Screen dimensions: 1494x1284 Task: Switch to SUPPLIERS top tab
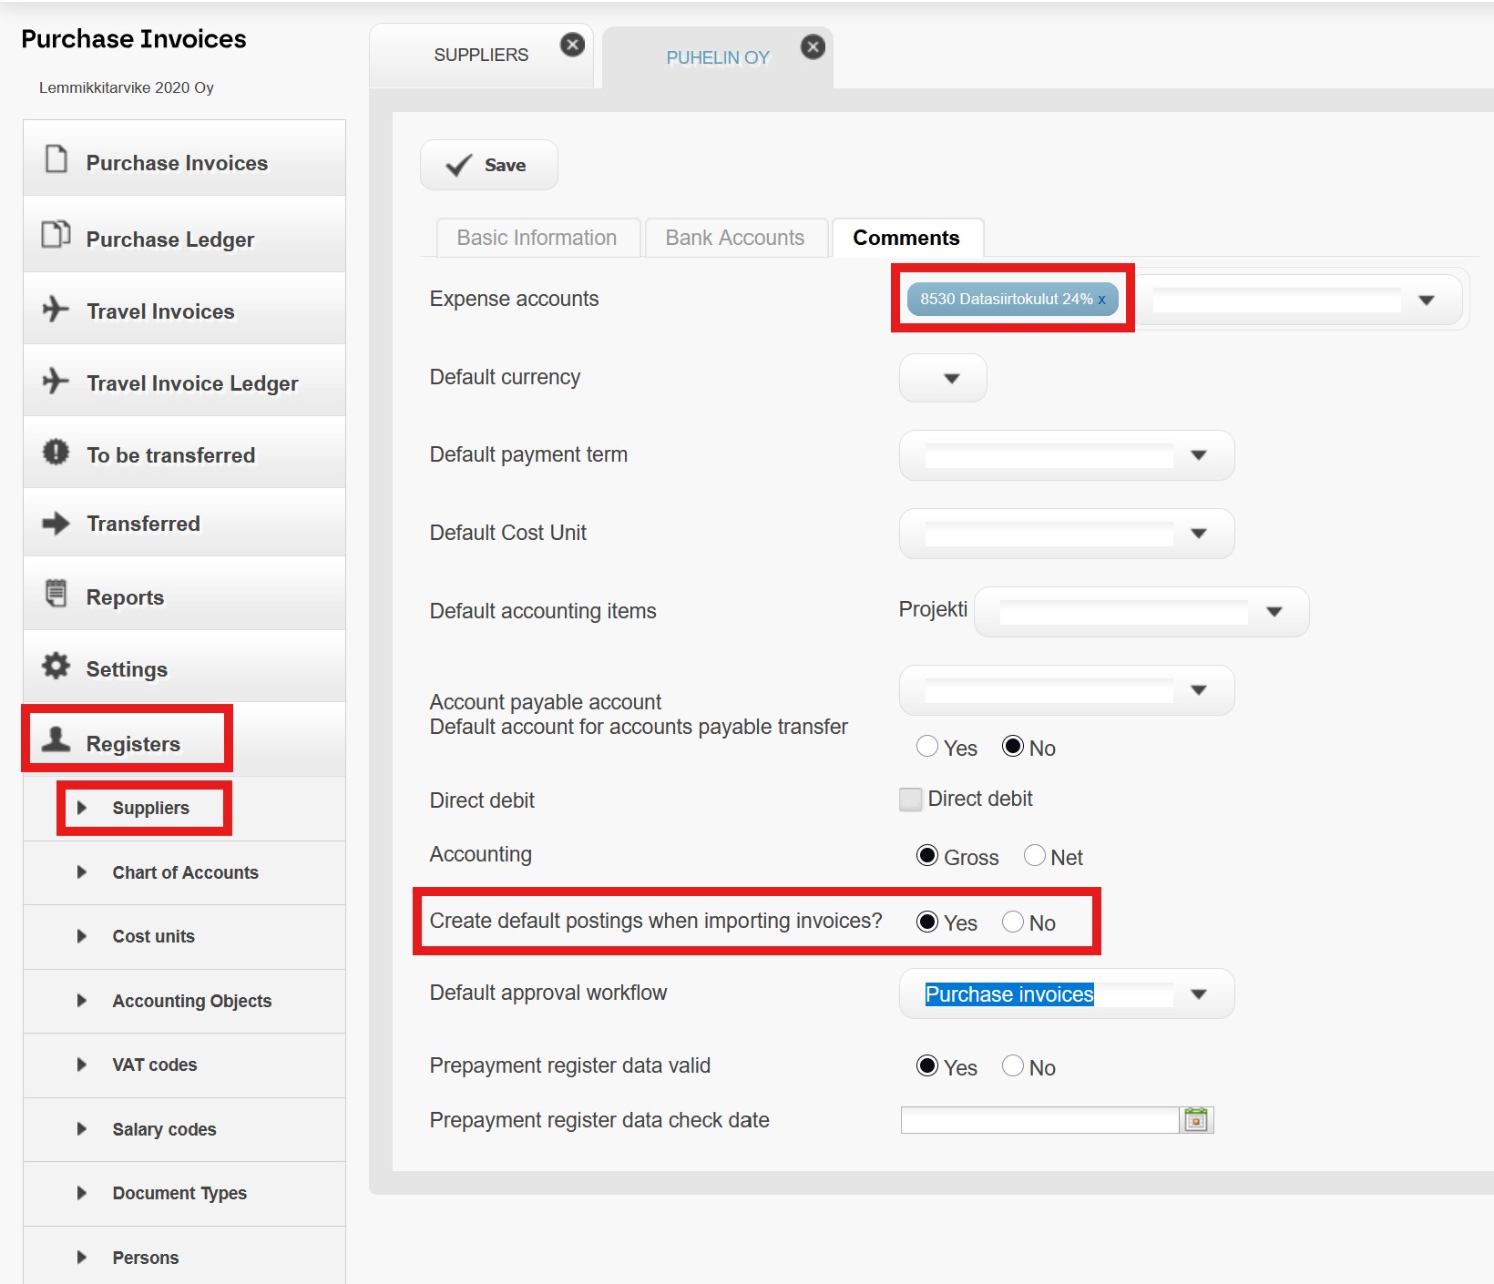tap(481, 55)
